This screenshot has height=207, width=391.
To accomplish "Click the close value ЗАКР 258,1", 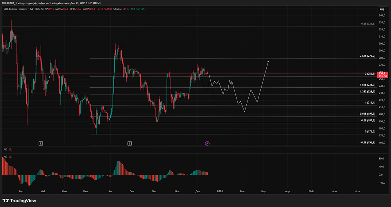I will [89, 9].
